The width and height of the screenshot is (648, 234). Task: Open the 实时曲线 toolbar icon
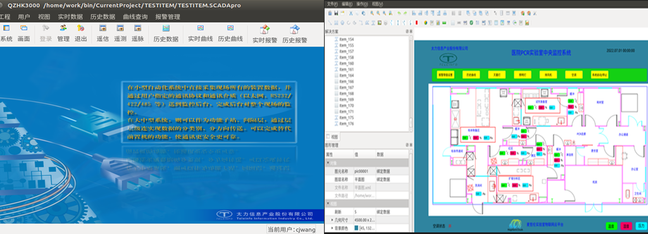point(201,28)
